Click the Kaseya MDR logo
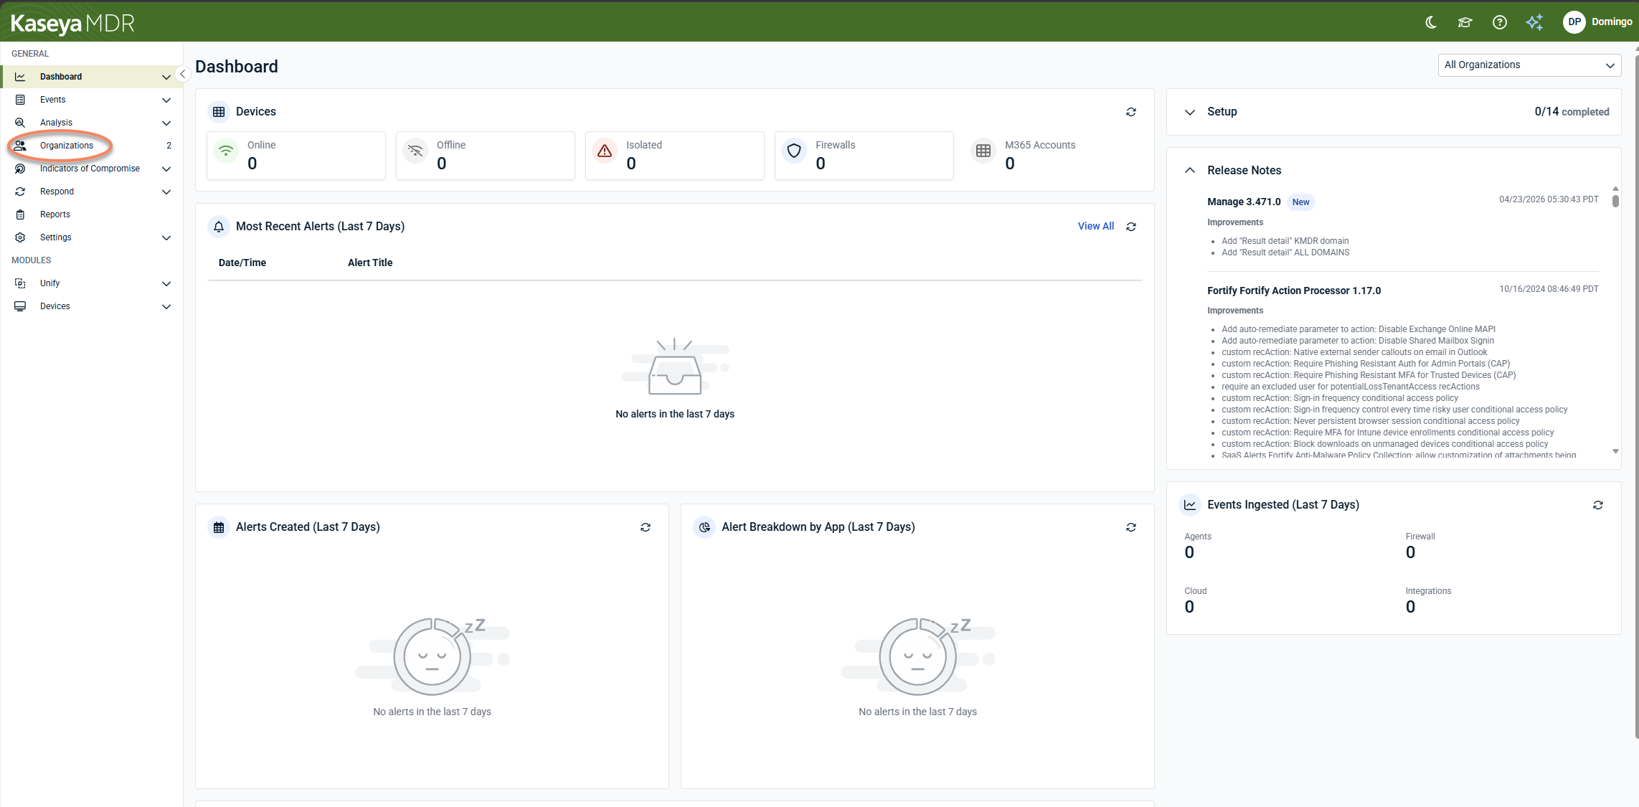Image resolution: width=1639 pixels, height=807 pixels. coord(72,24)
